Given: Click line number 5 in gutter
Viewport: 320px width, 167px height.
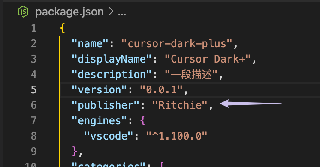Looking at the screenshot, I should tap(34, 89).
